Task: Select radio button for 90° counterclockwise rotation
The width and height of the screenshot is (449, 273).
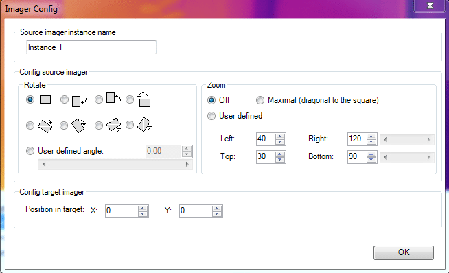Action: pos(99,99)
